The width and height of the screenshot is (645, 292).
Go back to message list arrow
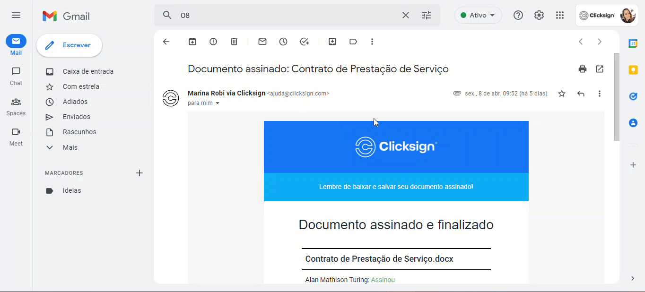(x=166, y=42)
